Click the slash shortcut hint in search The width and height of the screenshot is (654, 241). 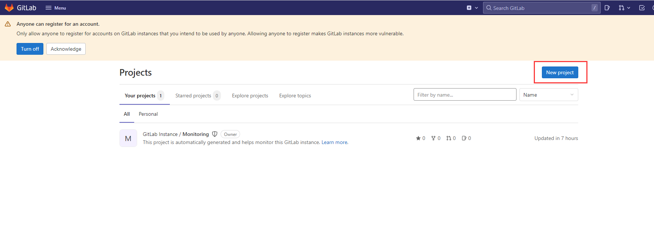pos(594,8)
